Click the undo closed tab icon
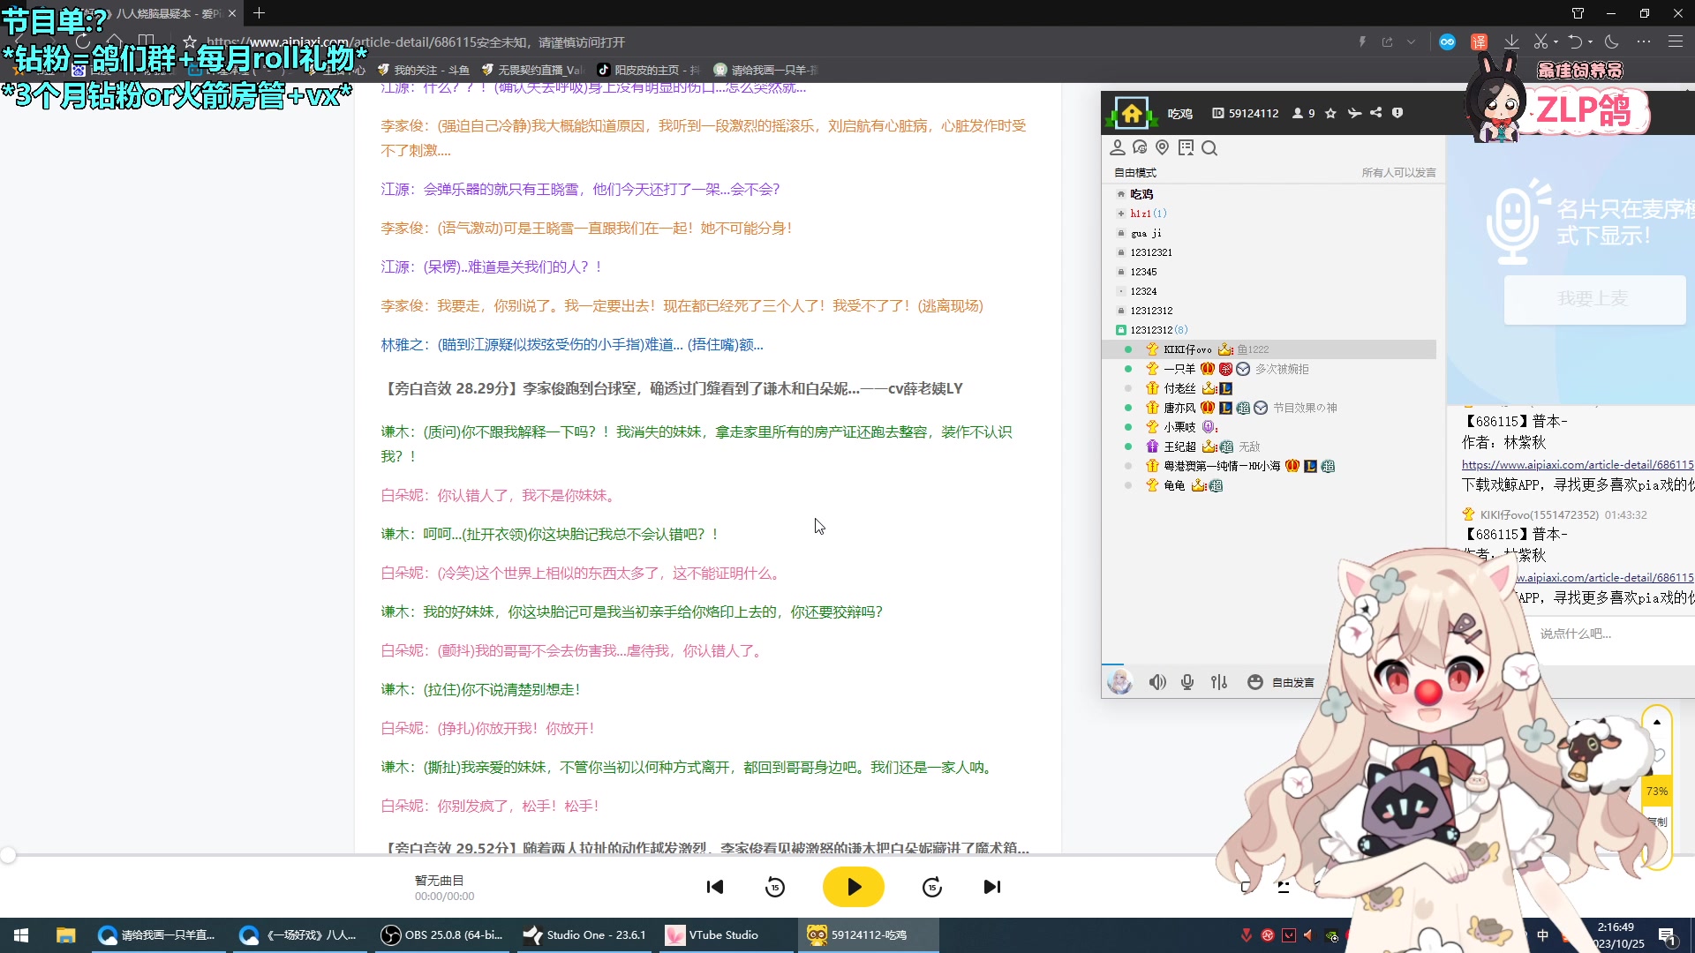Screen dimensions: 1695x953 point(1575,41)
